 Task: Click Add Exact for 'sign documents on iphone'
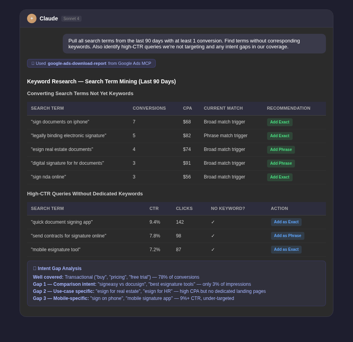click(x=280, y=122)
